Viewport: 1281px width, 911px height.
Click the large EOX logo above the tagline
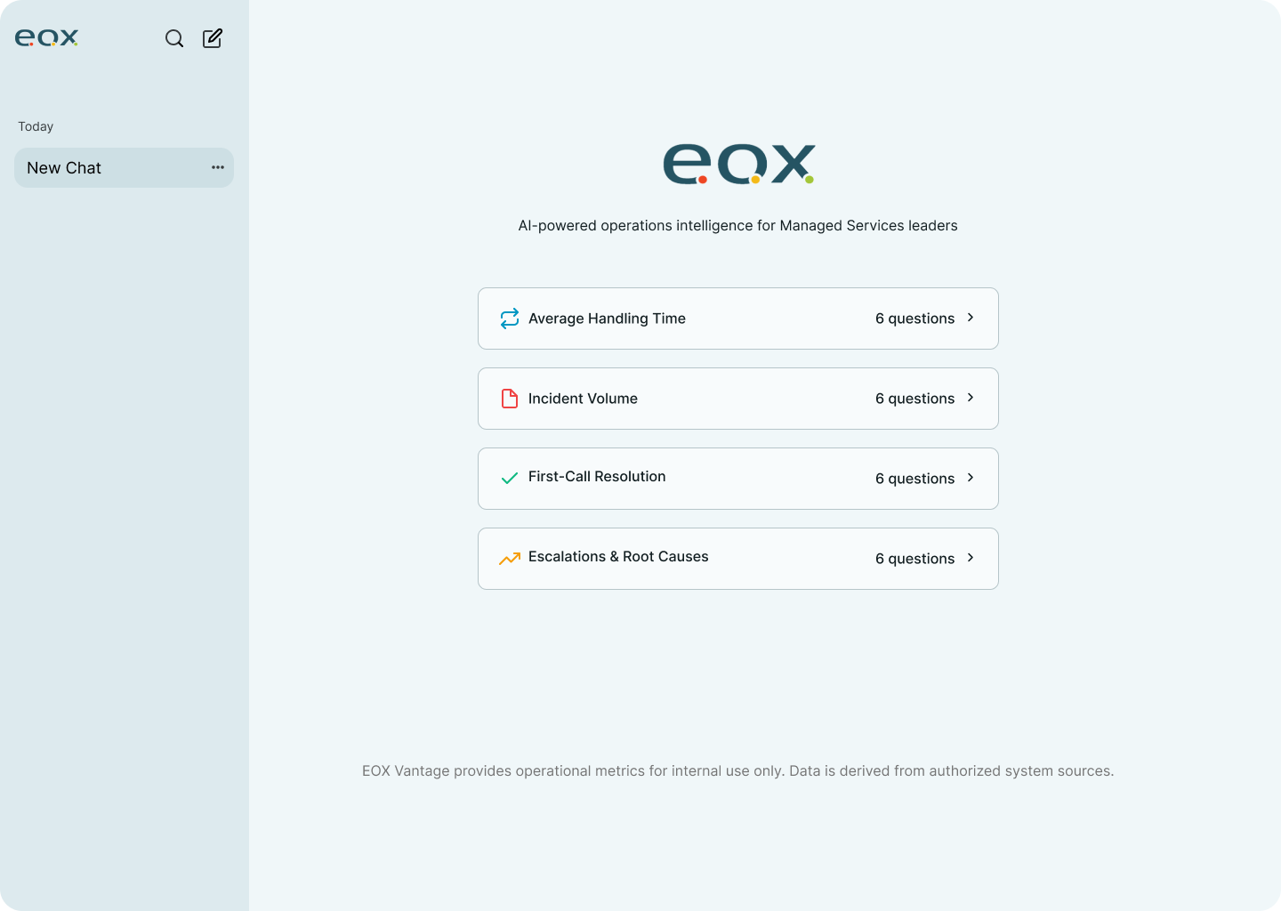tap(738, 165)
